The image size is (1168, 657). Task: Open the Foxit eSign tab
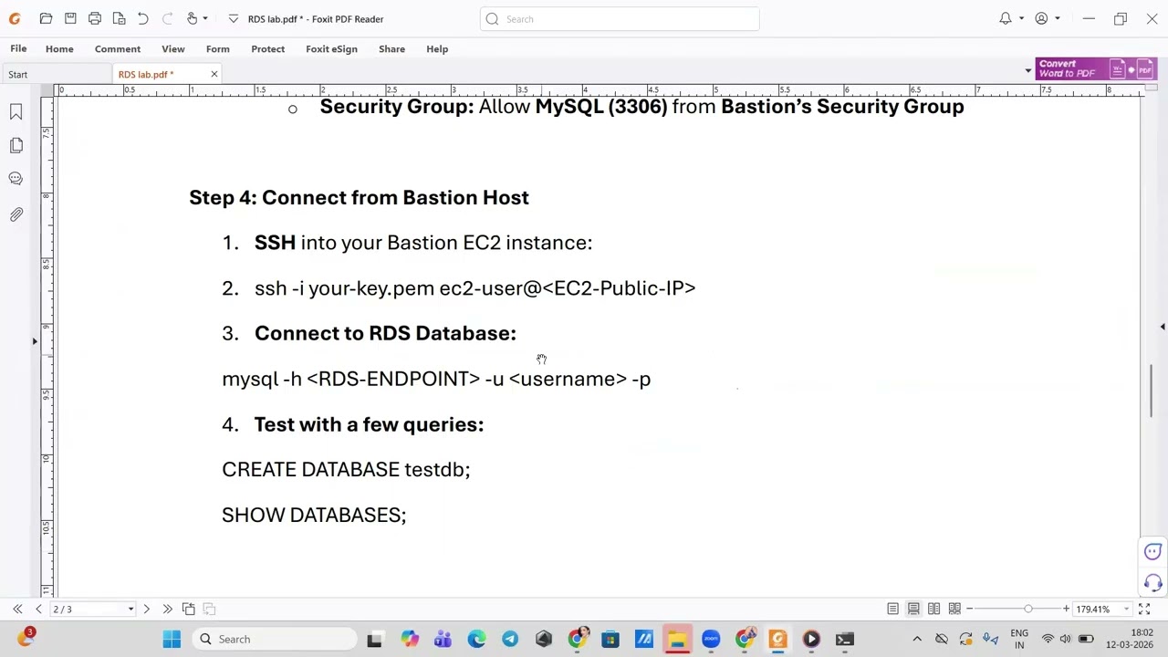pos(331,48)
